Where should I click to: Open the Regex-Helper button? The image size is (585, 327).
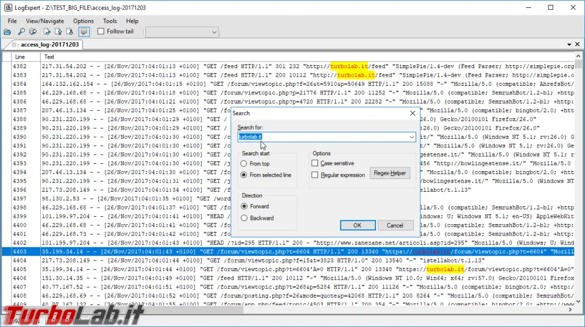390,173
